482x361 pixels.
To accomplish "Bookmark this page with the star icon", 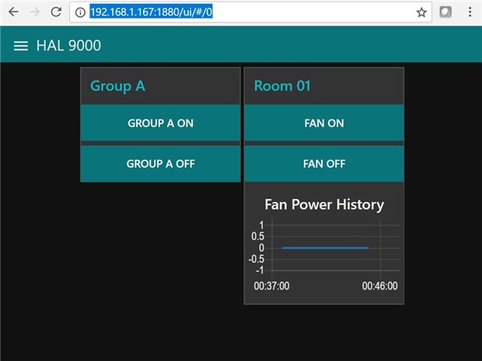I will [421, 12].
